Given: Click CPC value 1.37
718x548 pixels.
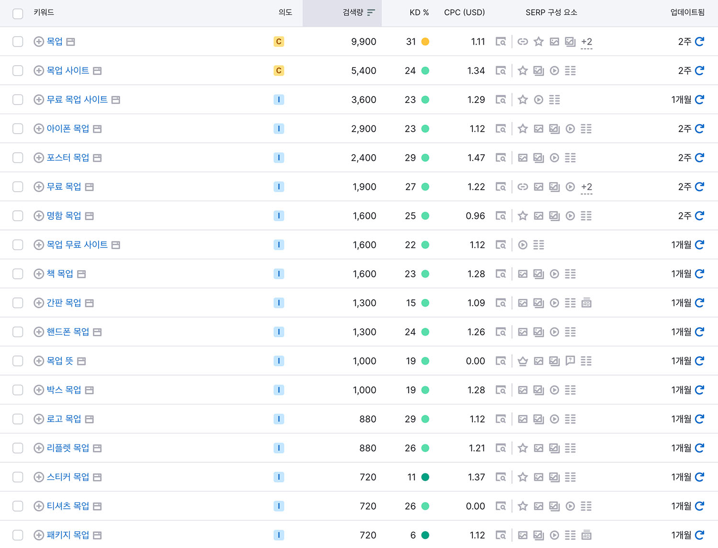Looking at the screenshot, I should point(476,477).
